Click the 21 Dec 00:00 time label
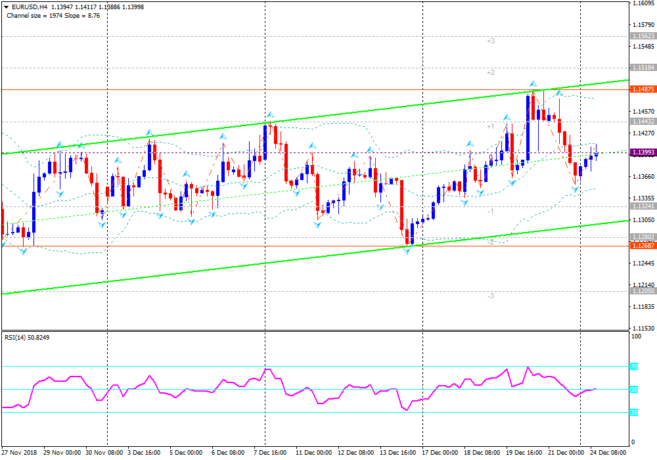 click(x=566, y=453)
